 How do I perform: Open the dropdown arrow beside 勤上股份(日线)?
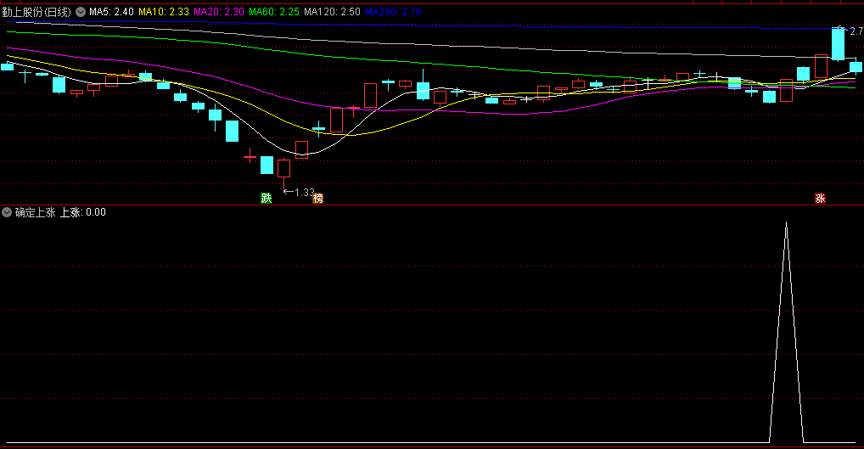pyautogui.click(x=81, y=12)
